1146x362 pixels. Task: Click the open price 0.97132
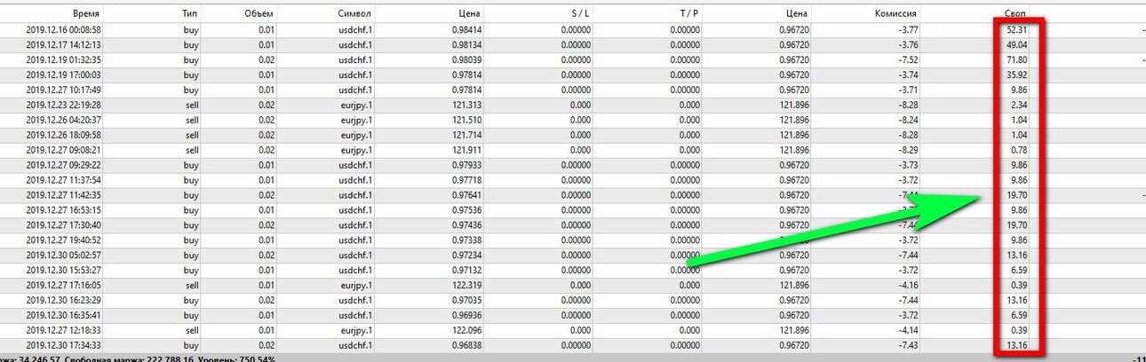(x=467, y=271)
